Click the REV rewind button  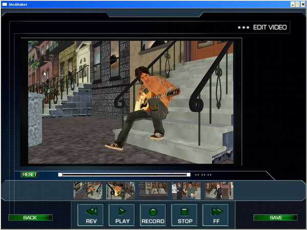click(x=91, y=215)
